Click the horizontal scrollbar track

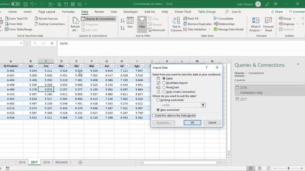point(180,162)
